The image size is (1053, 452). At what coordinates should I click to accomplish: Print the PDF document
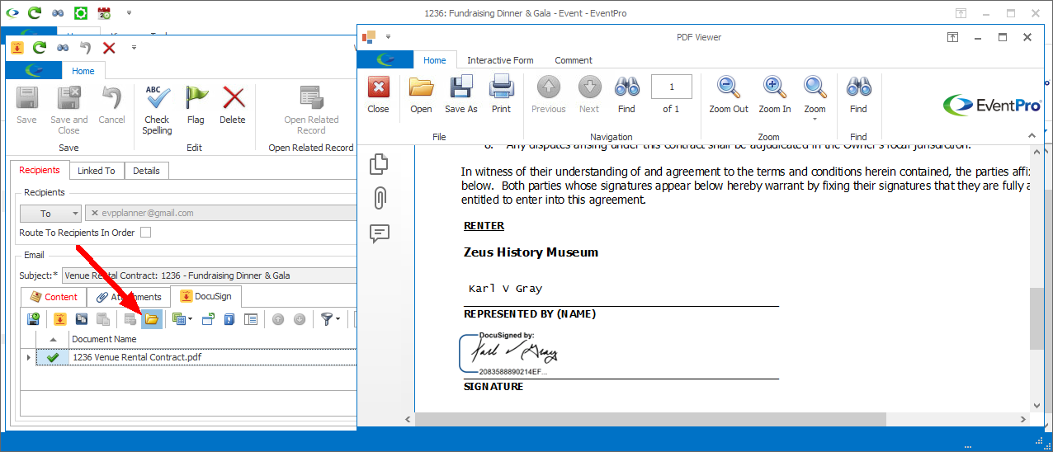(x=501, y=94)
